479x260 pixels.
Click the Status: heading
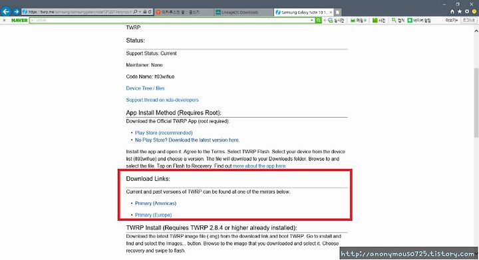(135, 41)
